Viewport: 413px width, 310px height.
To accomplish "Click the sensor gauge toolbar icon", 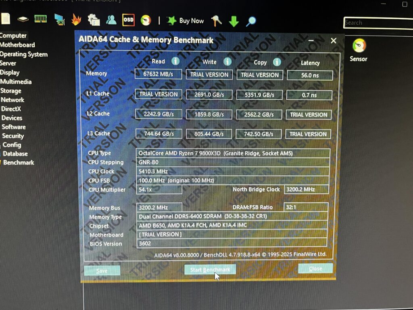I will pos(146,20).
